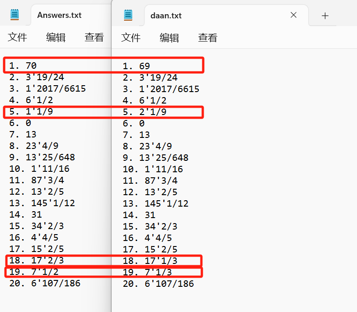Click line '16. 4'4/5' in daan.txt
Image resolution: width=357 pixels, height=312 pixels.
pos(147,238)
